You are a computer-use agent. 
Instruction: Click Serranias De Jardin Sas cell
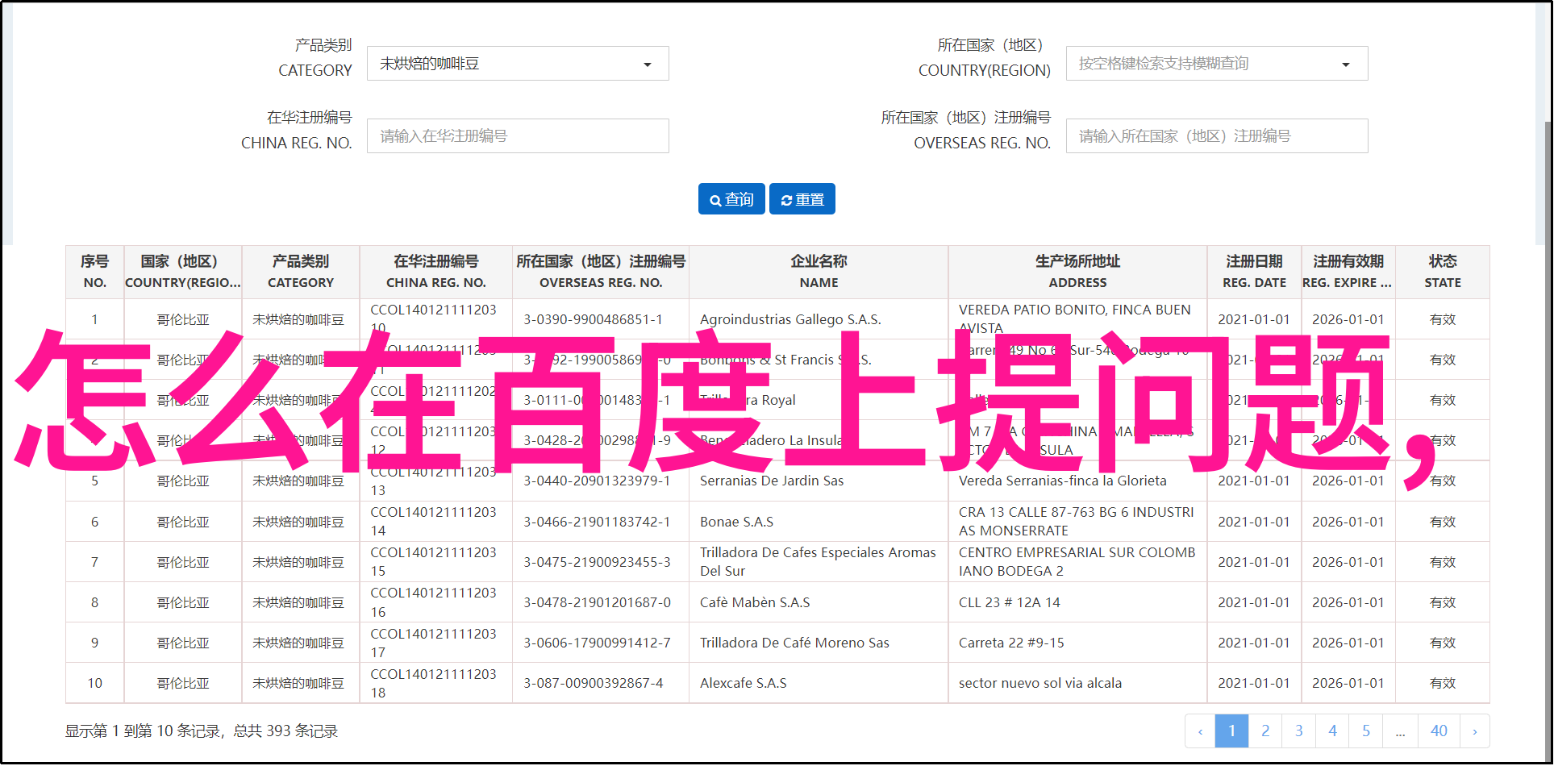click(772, 481)
